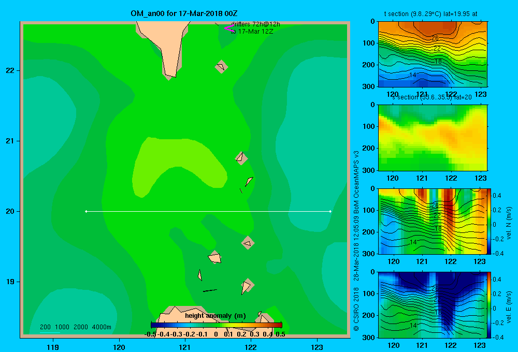
Task: Click the "to 17-Mar 12Z" label
Action: click(252, 32)
